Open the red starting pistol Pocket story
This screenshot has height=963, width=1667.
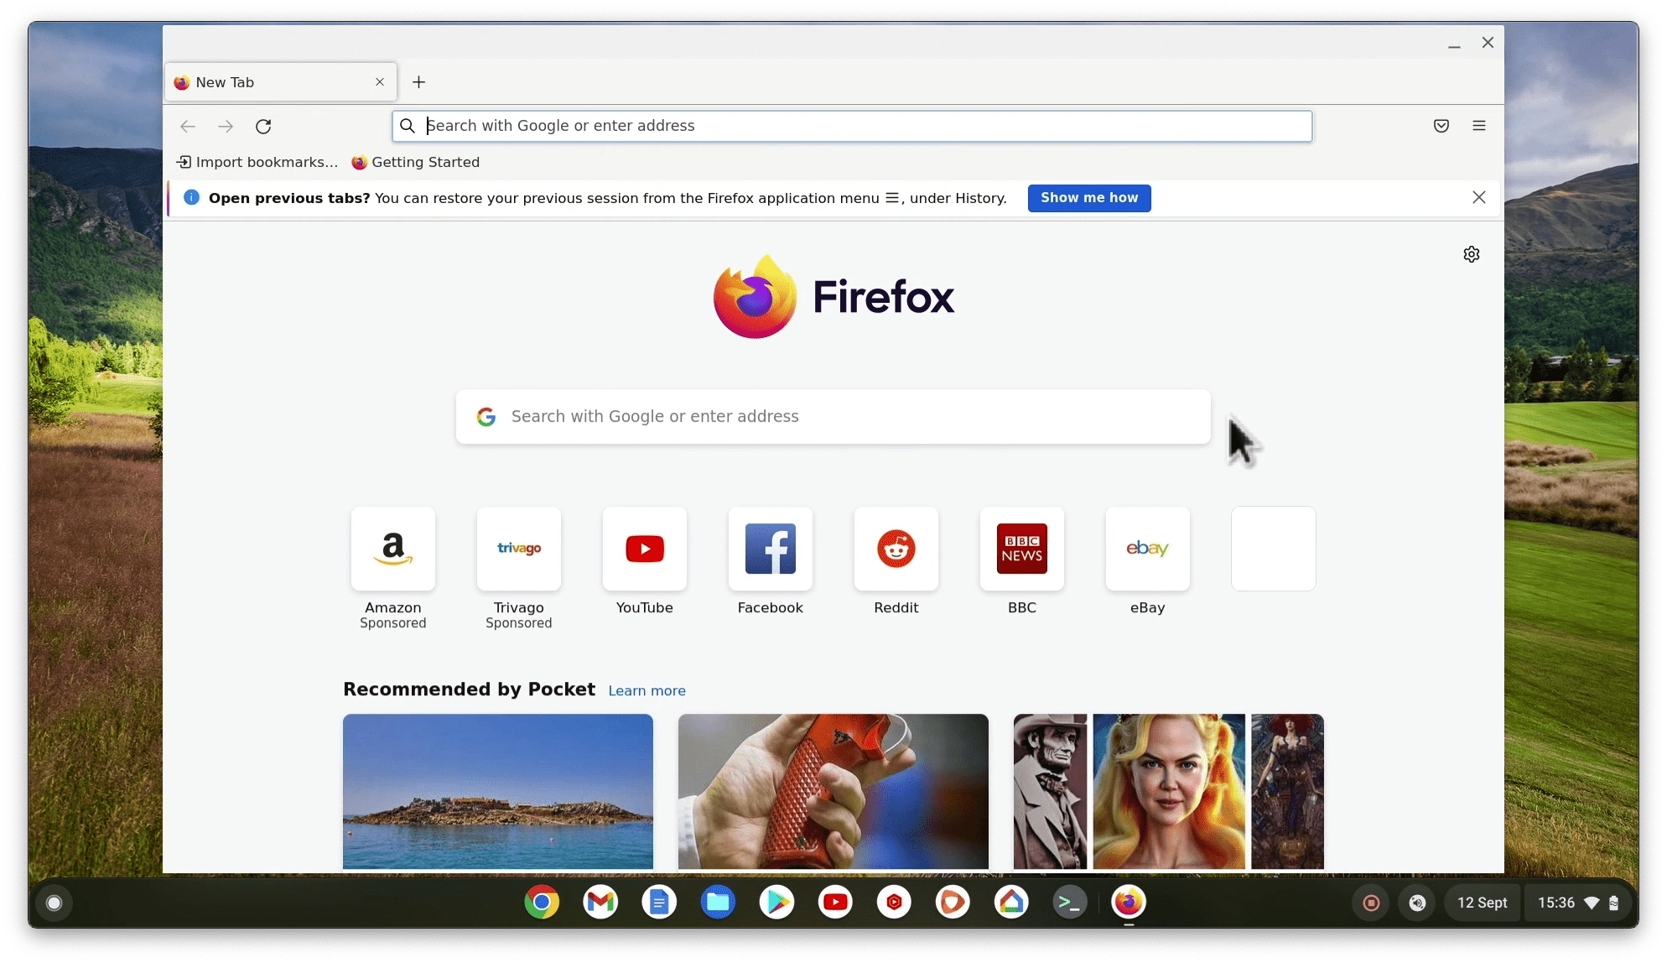pos(833,791)
